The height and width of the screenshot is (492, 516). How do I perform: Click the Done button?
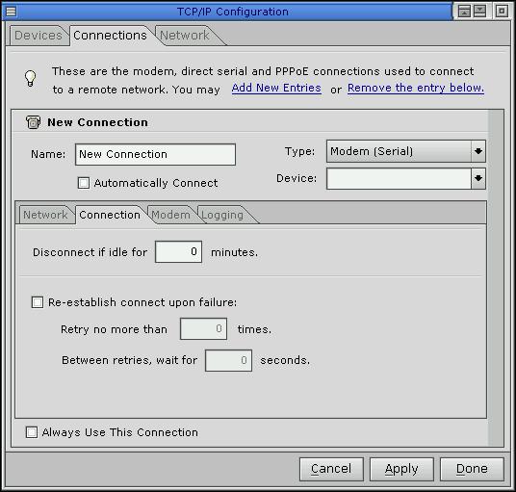[472, 469]
